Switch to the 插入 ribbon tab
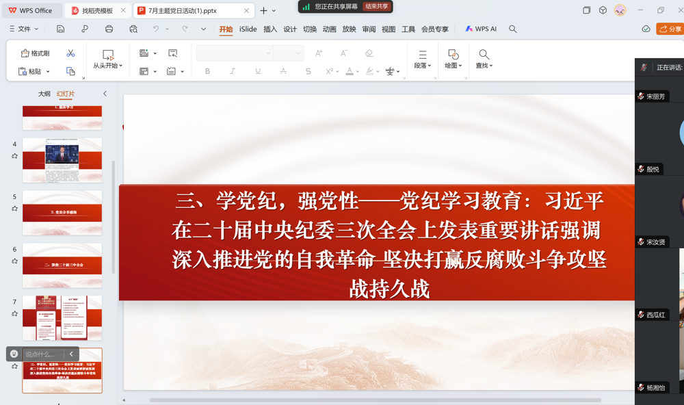 pos(269,29)
